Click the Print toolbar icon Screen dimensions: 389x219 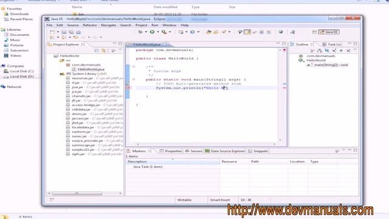[78, 32]
